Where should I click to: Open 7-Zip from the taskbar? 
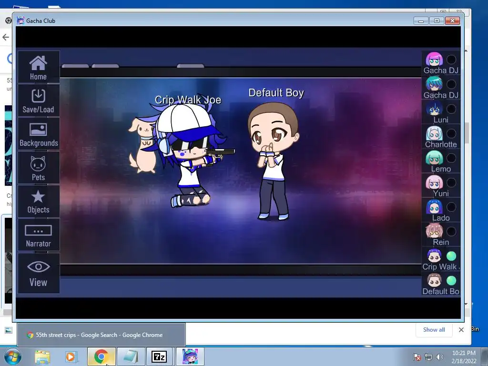159,356
